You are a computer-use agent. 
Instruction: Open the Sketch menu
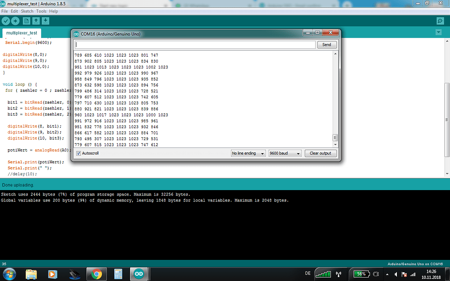tap(27, 11)
